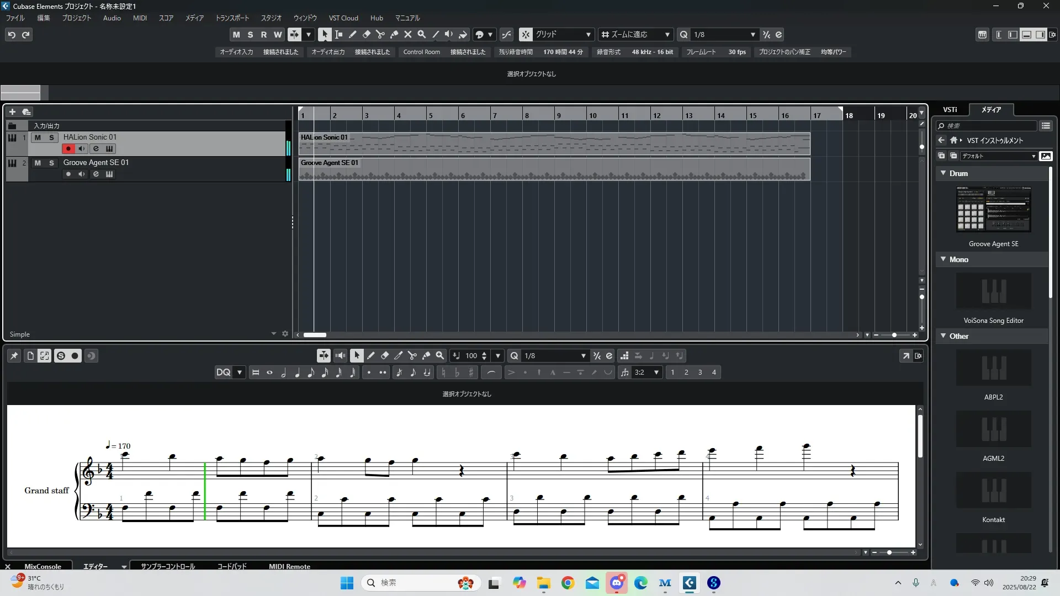Viewport: 1060px width, 596px height.
Task: Select the Glue tool in top toolbar
Action: [x=394, y=34]
